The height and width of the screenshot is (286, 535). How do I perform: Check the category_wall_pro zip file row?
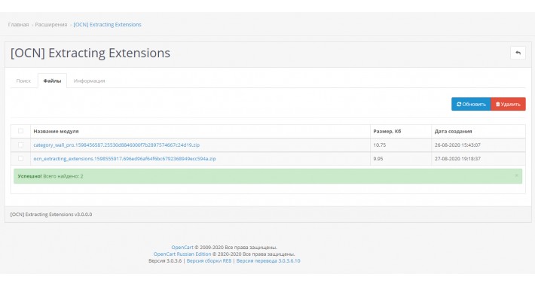click(21, 145)
